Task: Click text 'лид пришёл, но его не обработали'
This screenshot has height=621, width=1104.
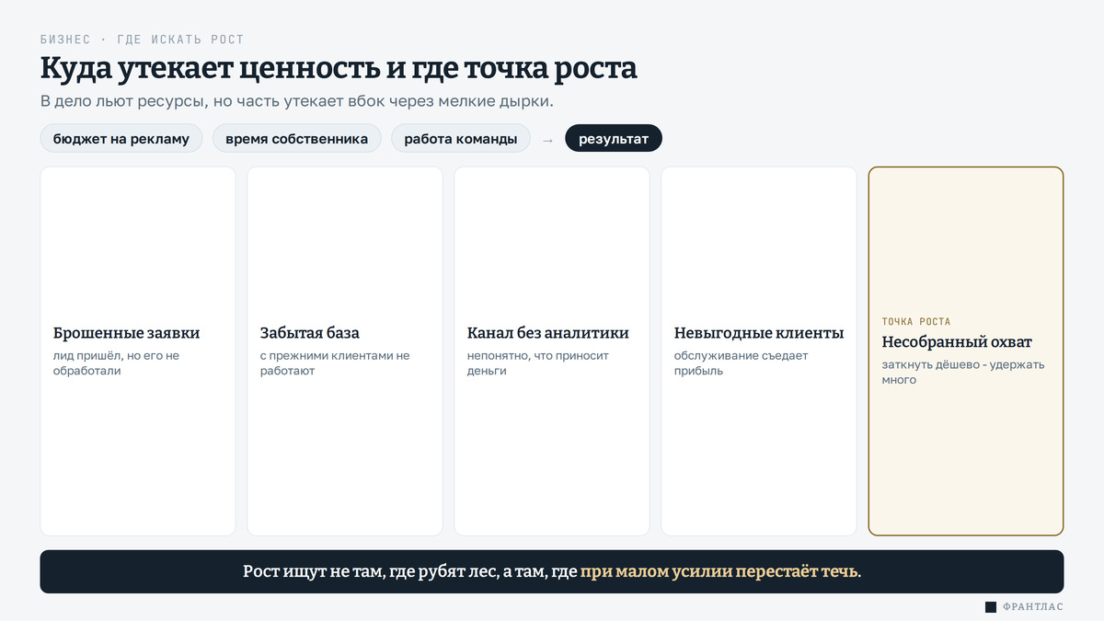Action: point(117,363)
